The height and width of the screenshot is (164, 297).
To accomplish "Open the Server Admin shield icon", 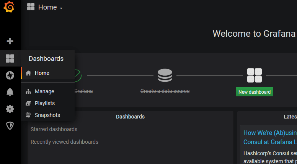I will point(10,126).
